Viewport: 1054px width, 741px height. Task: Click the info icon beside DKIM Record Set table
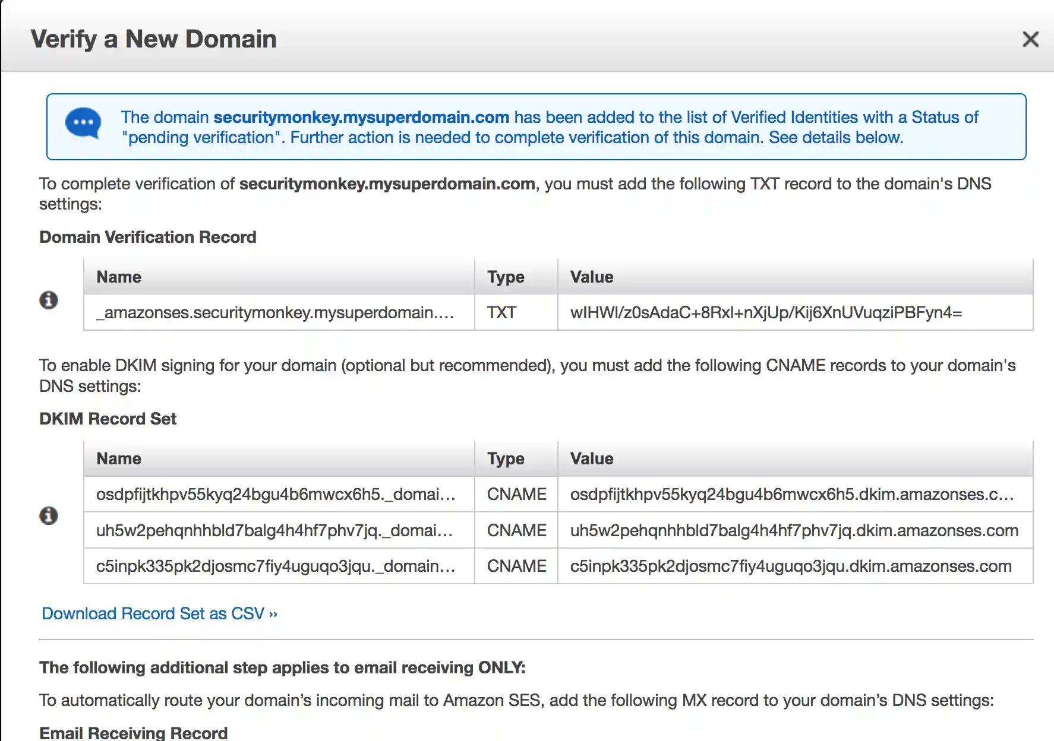coord(49,515)
